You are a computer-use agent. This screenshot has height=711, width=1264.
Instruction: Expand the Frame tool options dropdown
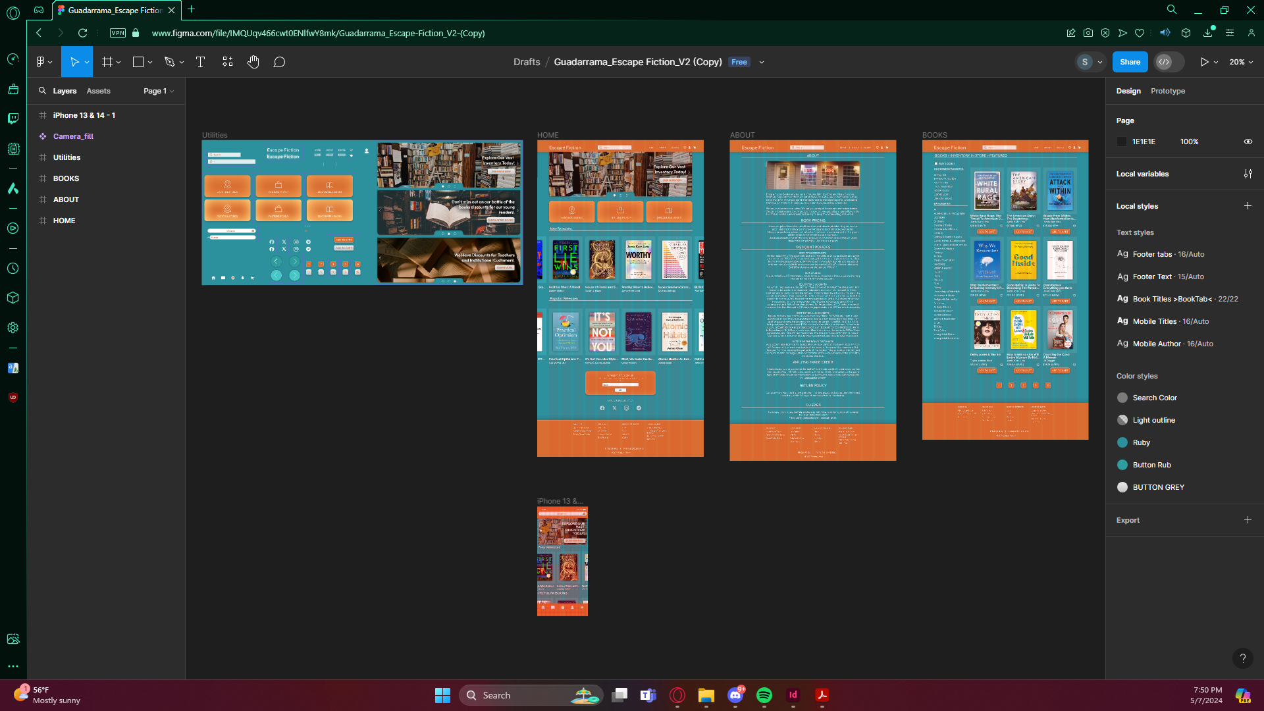click(x=118, y=63)
